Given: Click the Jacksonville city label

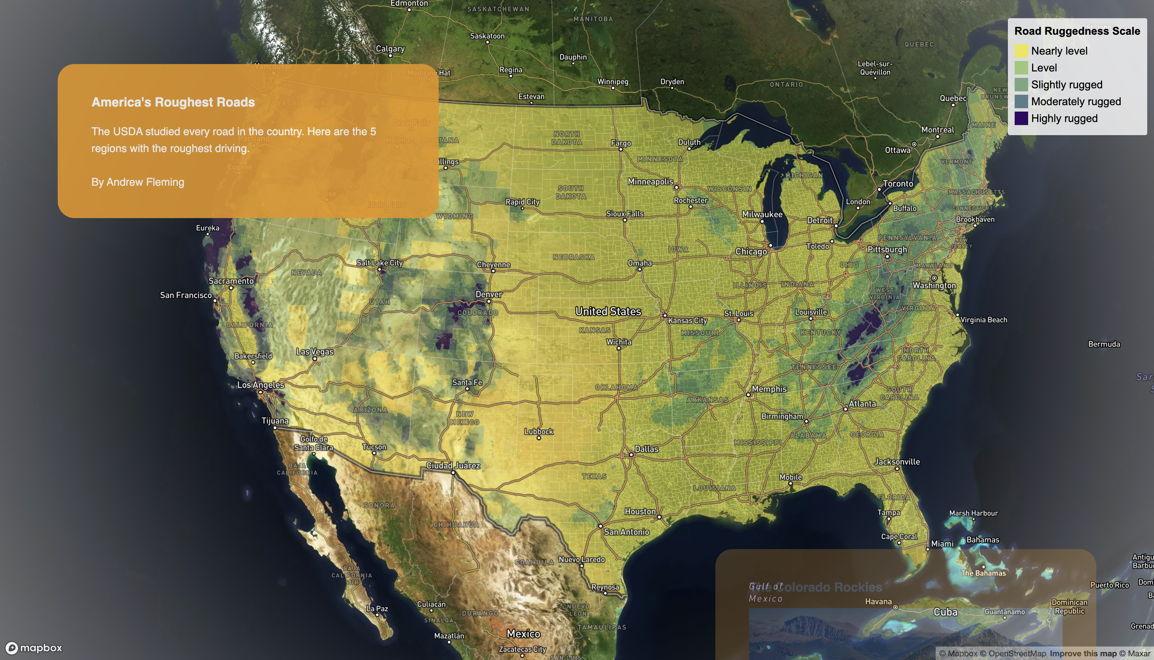Looking at the screenshot, I should point(897,462).
